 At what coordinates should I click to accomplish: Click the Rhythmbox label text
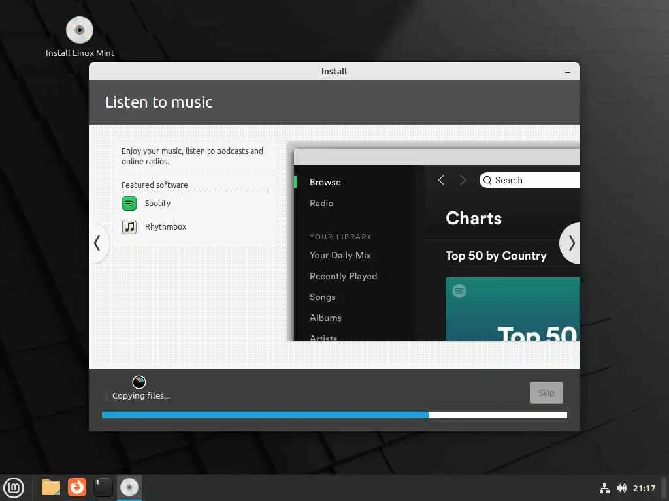pyautogui.click(x=165, y=226)
